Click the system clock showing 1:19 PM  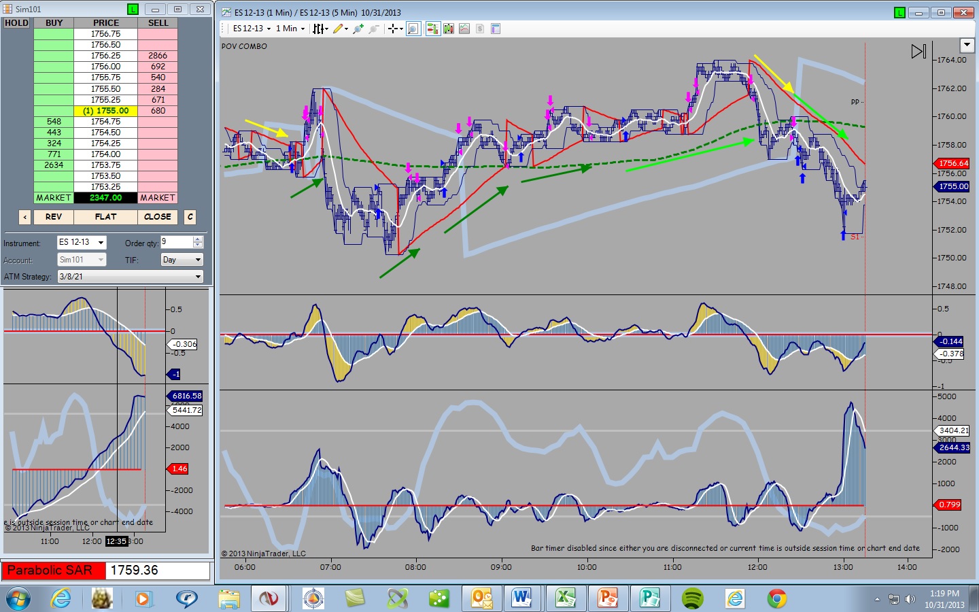click(944, 594)
